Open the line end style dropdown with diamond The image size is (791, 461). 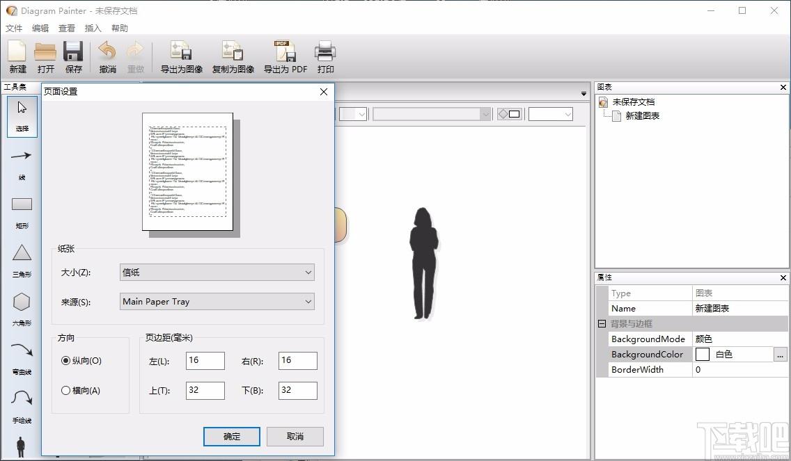pyautogui.click(x=510, y=114)
